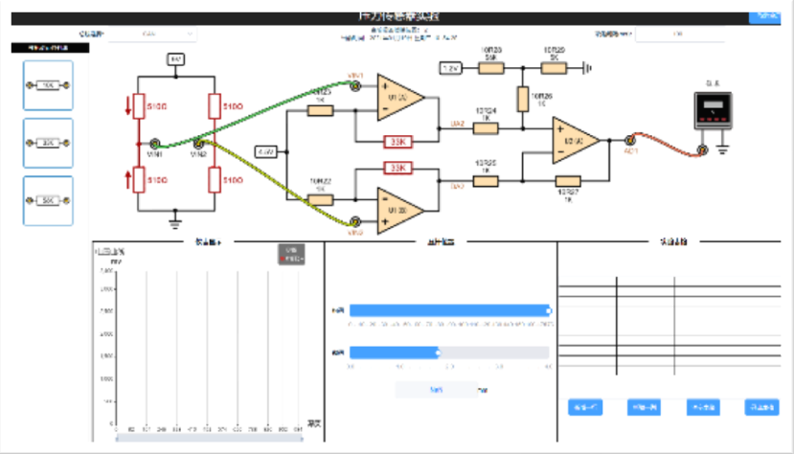
Task: Click the lower red 33K feedback resistor
Action: click(397, 169)
